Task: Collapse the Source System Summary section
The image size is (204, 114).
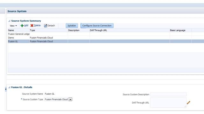Action: pyautogui.click(x=9, y=21)
